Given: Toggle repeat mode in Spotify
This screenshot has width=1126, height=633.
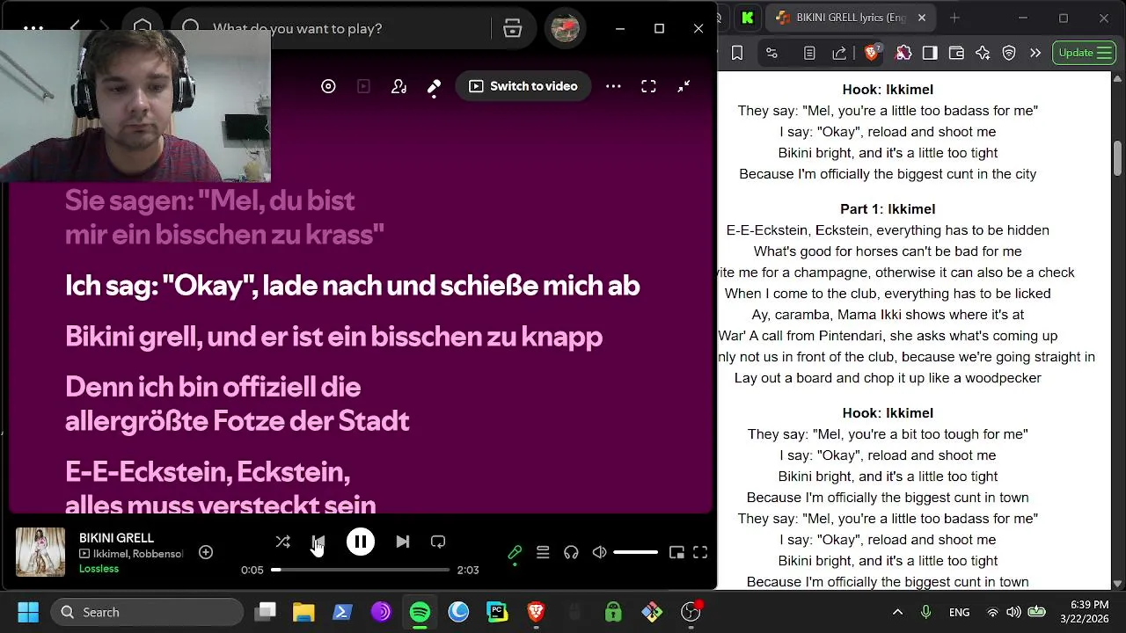Looking at the screenshot, I should coord(438,542).
